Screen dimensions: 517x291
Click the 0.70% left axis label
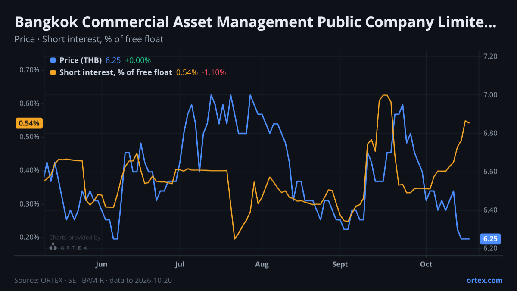(30, 70)
